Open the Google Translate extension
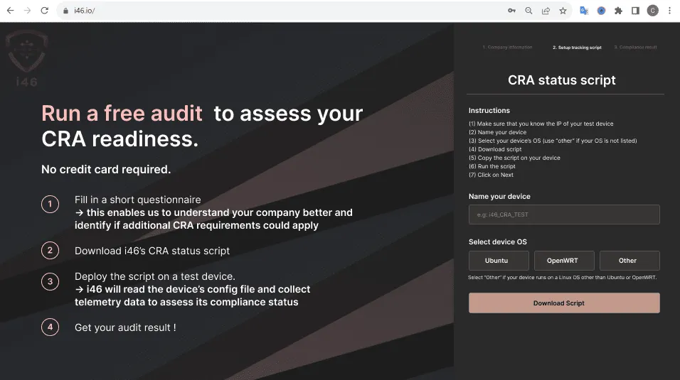This screenshot has height=380, width=680. point(584,11)
